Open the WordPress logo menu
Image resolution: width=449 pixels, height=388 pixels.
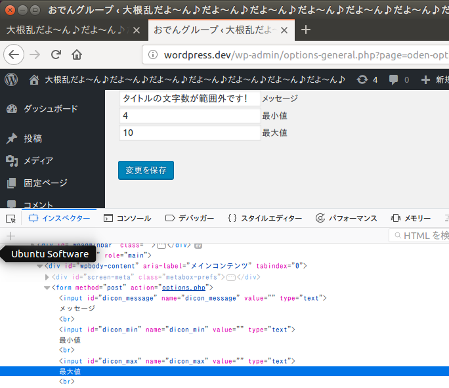pos(11,79)
